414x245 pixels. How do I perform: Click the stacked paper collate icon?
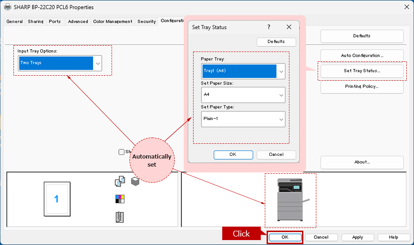(x=135, y=181)
